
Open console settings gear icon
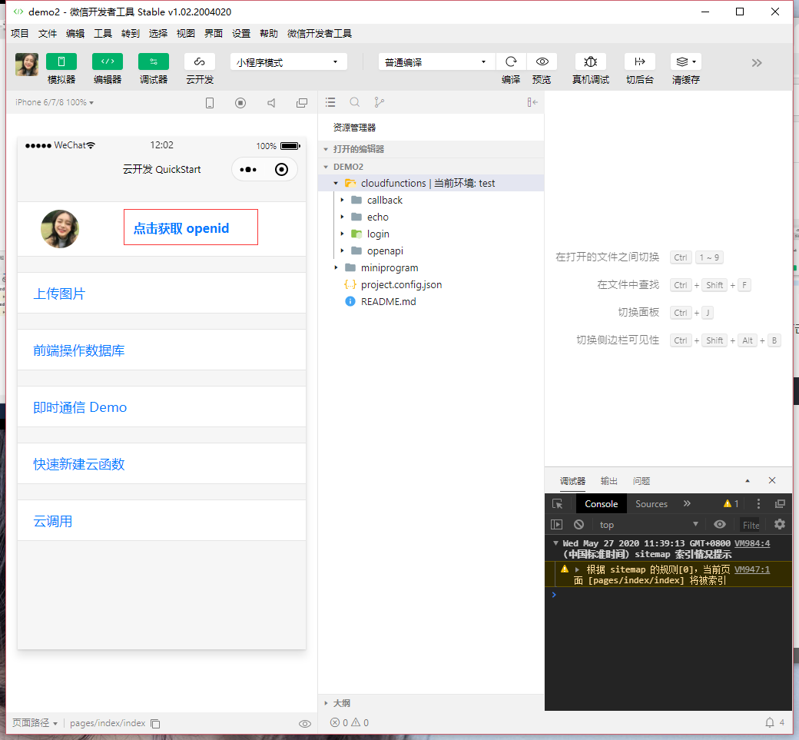780,524
